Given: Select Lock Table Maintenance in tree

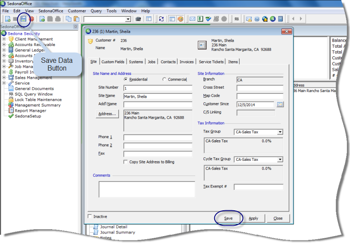Looking at the screenshot, I should (x=38, y=99).
